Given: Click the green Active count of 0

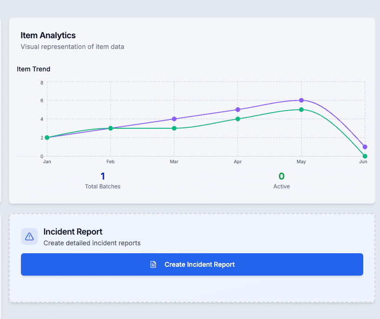Looking at the screenshot, I should coord(281,176).
